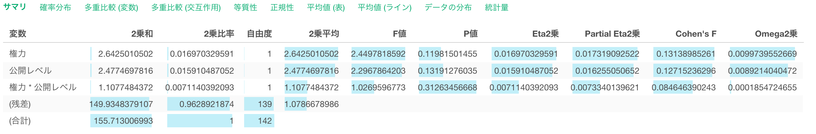Screen dimensions: 816x134
Task: Click the F値 column header
Action: pos(399,34)
